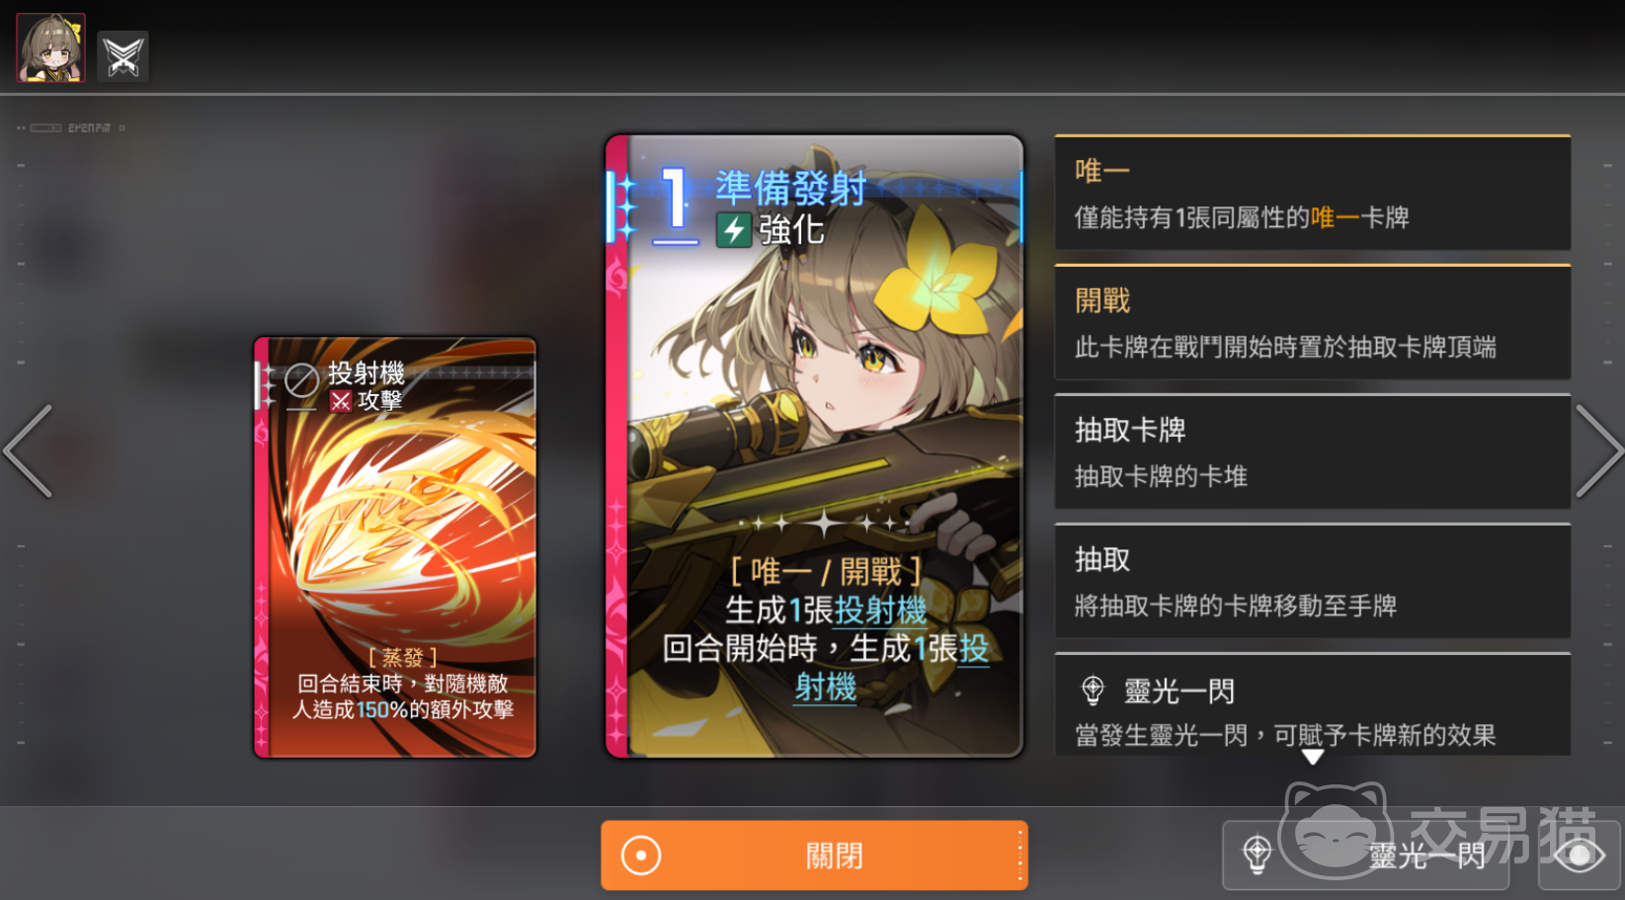Toggle the 靈光一閃 button at bottom
The image size is (1625, 900).
pos(1366,856)
